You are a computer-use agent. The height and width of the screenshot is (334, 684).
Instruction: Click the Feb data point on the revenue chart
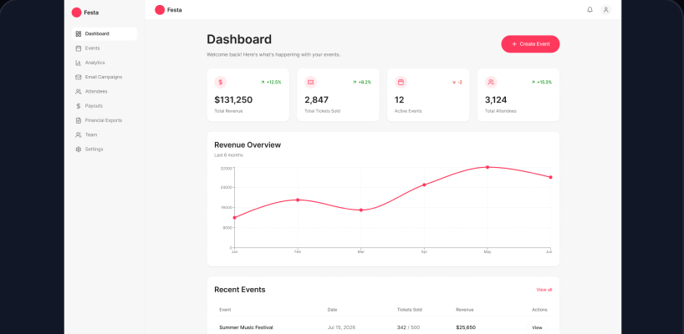[298, 200]
